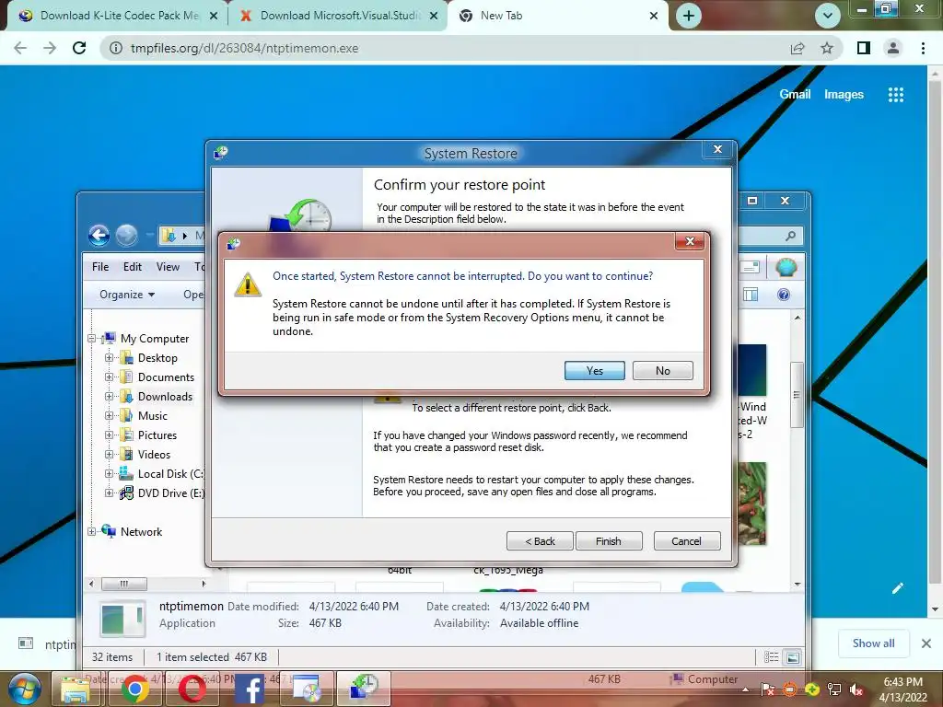Open a new Chrome tab with plus button

coord(689,17)
